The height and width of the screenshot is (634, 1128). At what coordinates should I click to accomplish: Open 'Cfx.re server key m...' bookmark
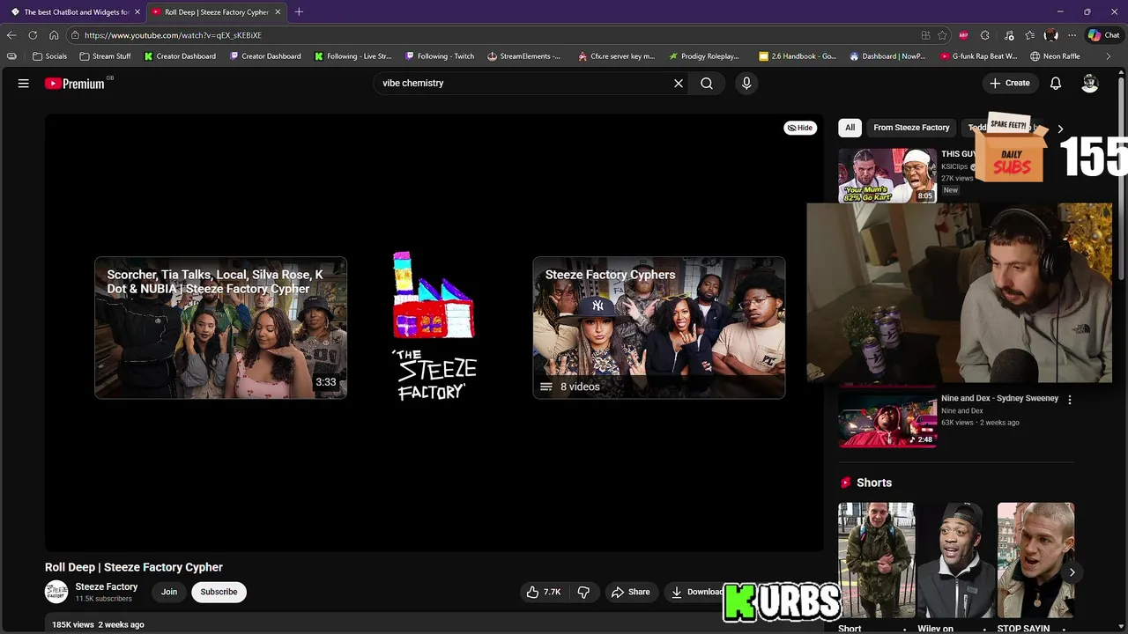pos(617,56)
